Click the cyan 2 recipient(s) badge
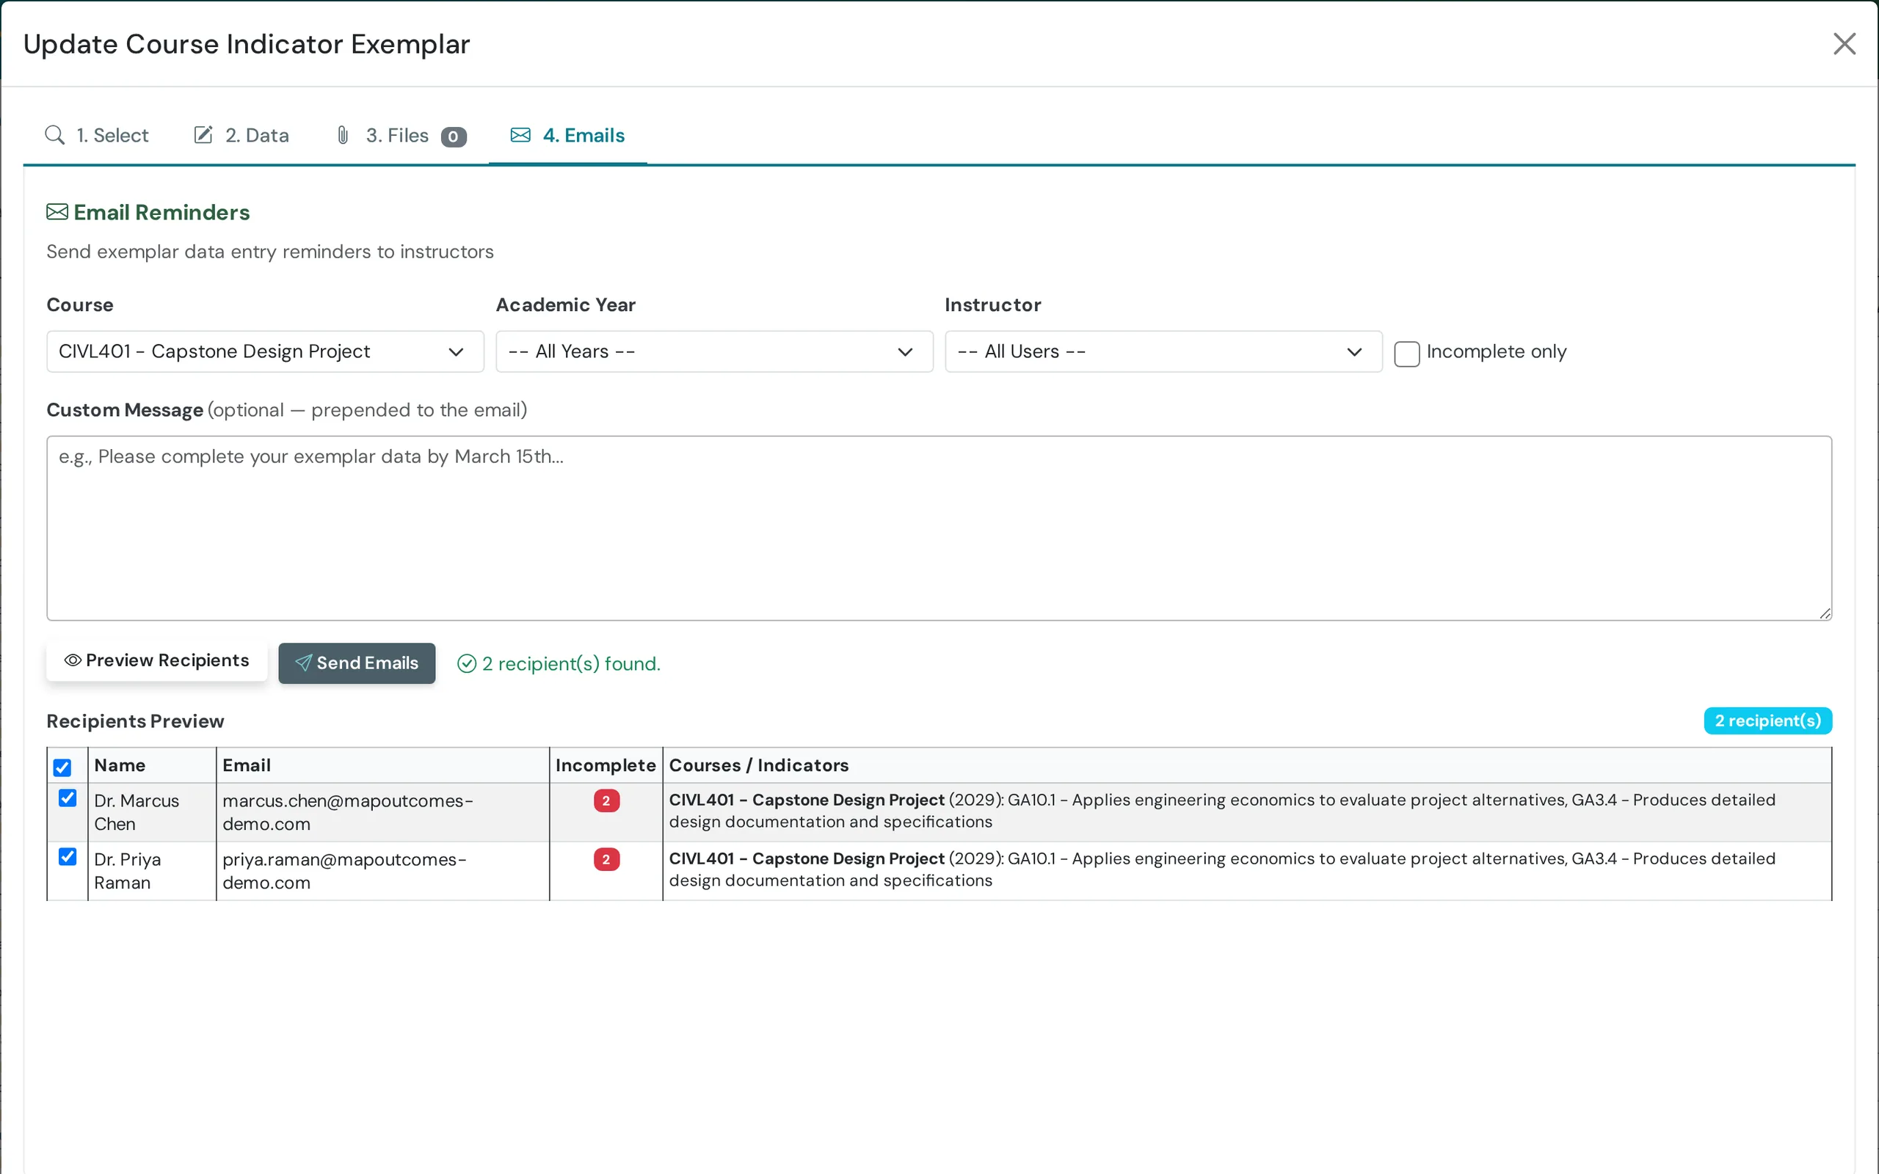The height and width of the screenshot is (1174, 1879). point(1767,721)
